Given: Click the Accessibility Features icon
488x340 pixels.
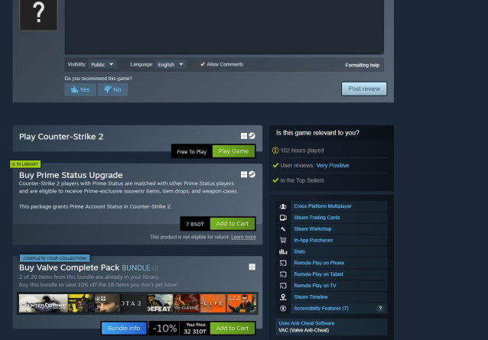Looking at the screenshot, I should pyautogui.click(x=283, y=309).
